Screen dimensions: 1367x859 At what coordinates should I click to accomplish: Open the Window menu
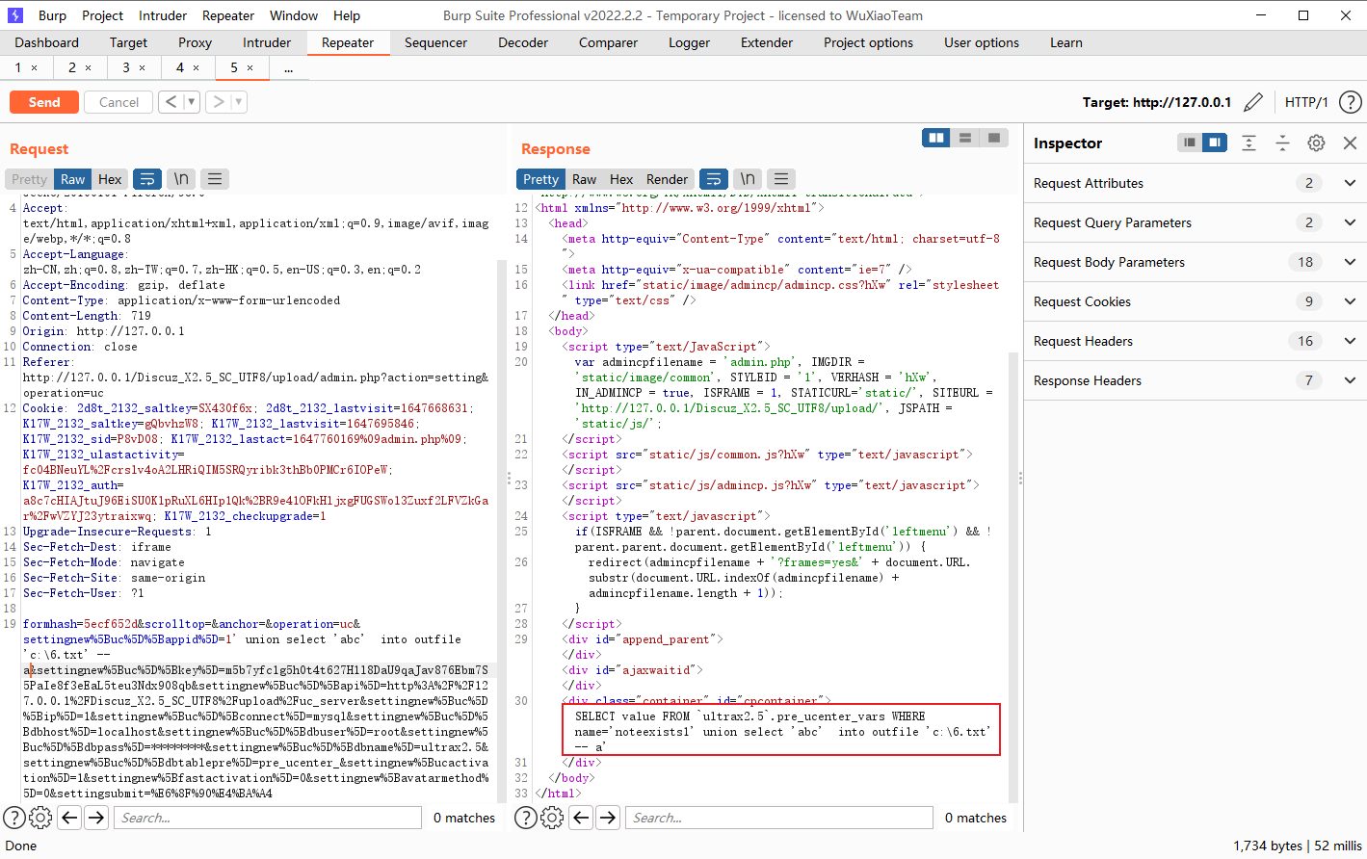click(294, 15)
